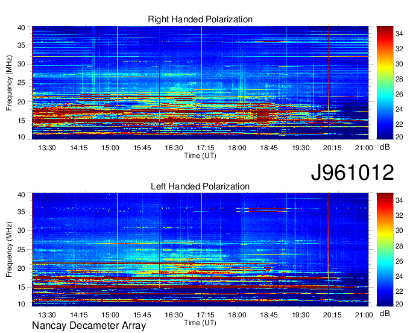410x333 pixels.
Task: Click "21:00" tick on Left Handed time axis
Action: (364, 315)
